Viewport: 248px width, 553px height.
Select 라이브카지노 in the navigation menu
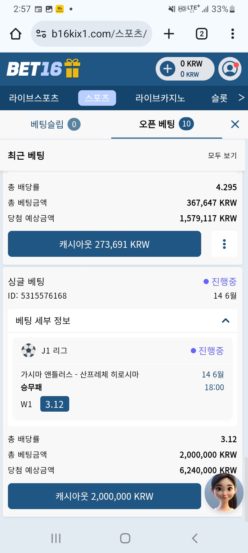click(x=160, y=98)
